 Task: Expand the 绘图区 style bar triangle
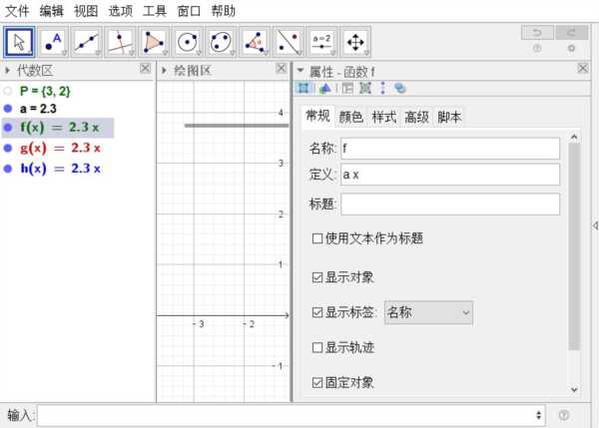[x=164, y=70]
